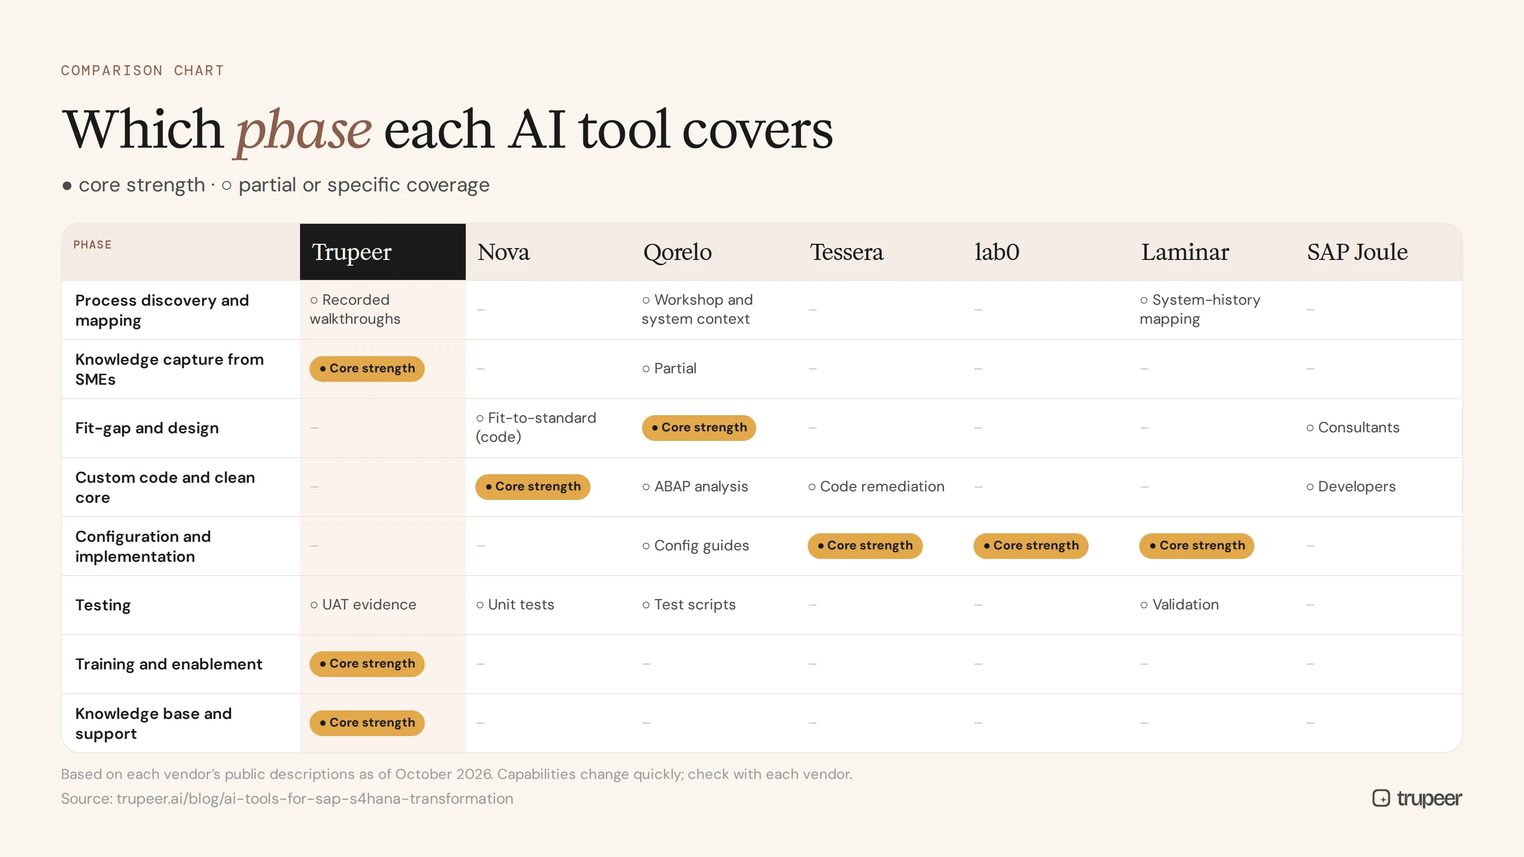
Task: Select the Trupeer column header
Action: [383, 252]
